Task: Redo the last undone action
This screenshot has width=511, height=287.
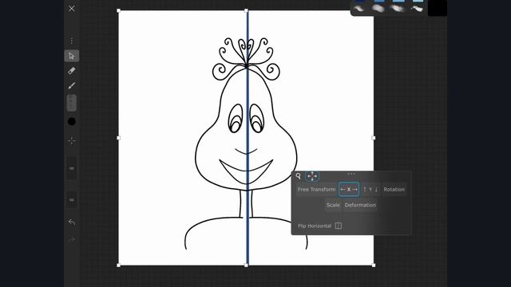Action: (72, 240)
